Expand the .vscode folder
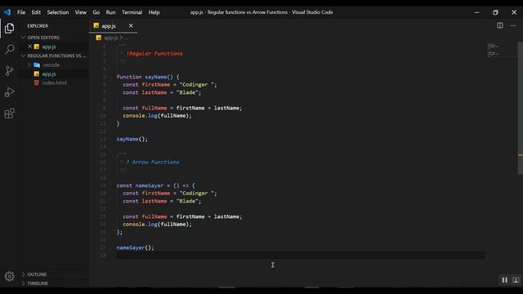This screenshot has height=294, width=523. (29, 65)
